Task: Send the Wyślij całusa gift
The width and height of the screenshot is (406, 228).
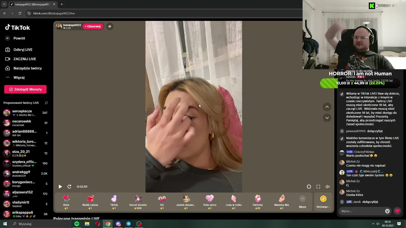Action: pyautogui.click(x=90, y=202)
